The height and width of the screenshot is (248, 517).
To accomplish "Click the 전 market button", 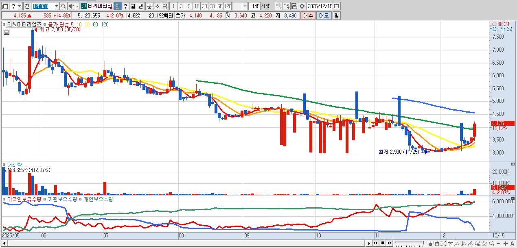I will click(x=27, y=6).
